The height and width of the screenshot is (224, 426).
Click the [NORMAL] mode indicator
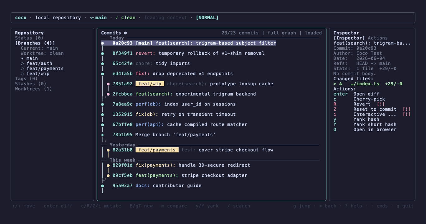coord(207,18)
